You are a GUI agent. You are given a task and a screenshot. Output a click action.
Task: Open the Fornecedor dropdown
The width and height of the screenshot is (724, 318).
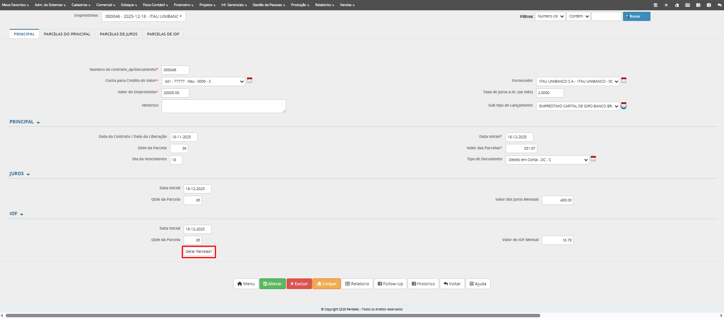coord(578,81)
